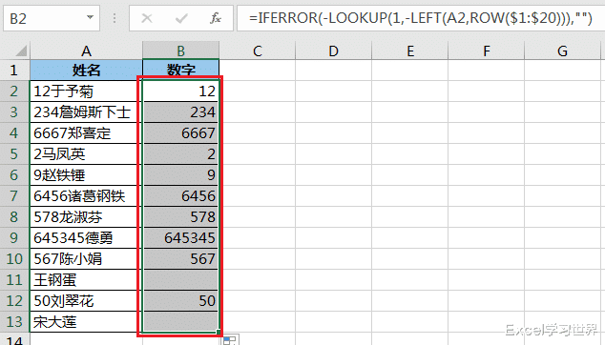The image size is (605, 345).
Task: Select column G header
Action: [x=563, y=51]
